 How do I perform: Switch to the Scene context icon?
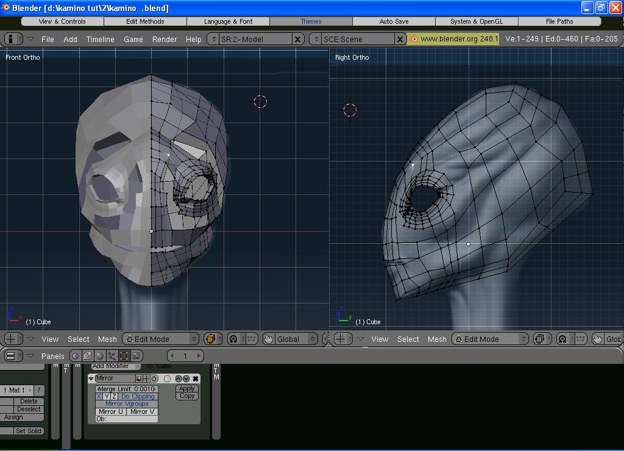pyautogui.click(x=136, y=356)
